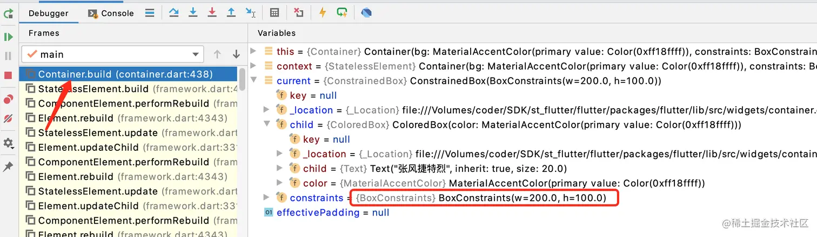Viewport: 817px width, 237px height.
Task: Select the BoxConstraints(w=200.0, h=100.0) value
Action: coord(523,198)
